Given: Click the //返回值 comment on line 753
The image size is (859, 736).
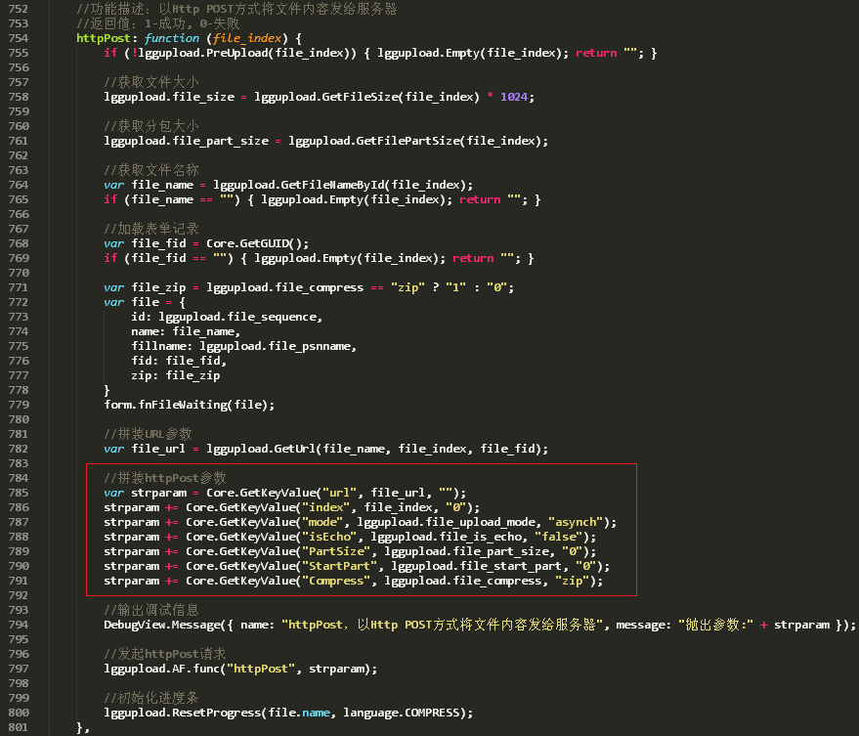Looking at the screenshot, I should click(x=157, y=23).
